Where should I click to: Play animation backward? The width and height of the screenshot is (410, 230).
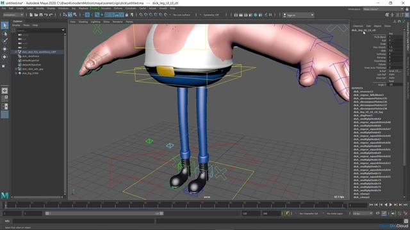point(386,205)
